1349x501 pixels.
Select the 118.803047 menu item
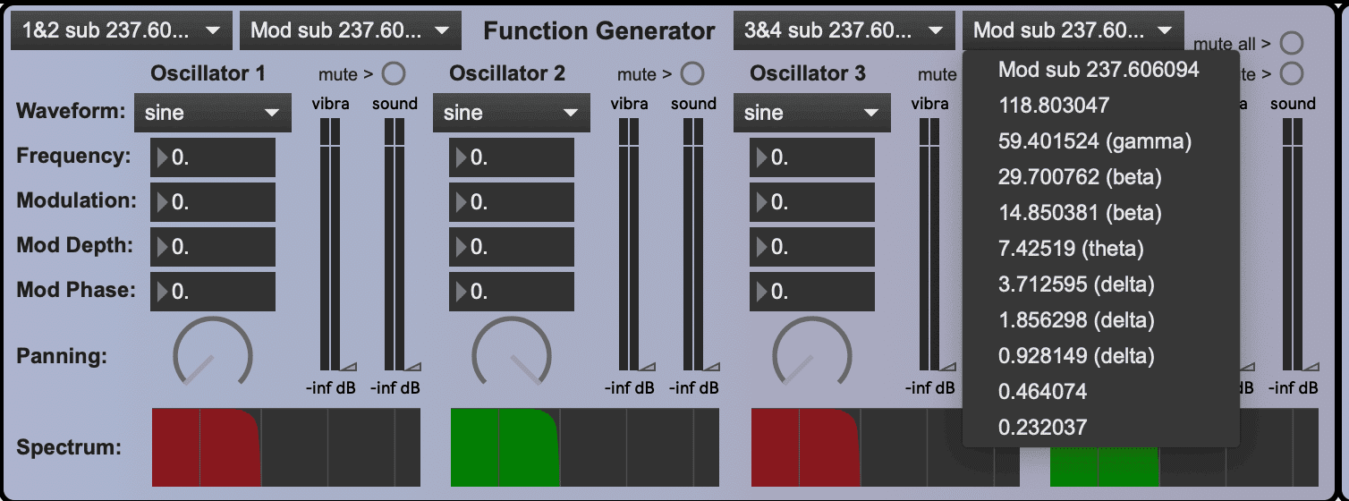1053,106
